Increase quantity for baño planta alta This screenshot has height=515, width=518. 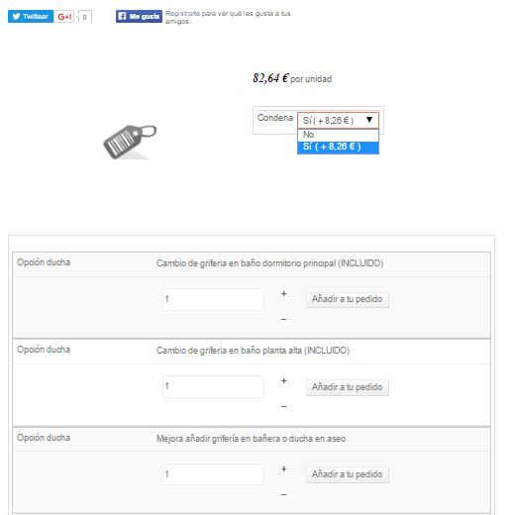point(284,381)
